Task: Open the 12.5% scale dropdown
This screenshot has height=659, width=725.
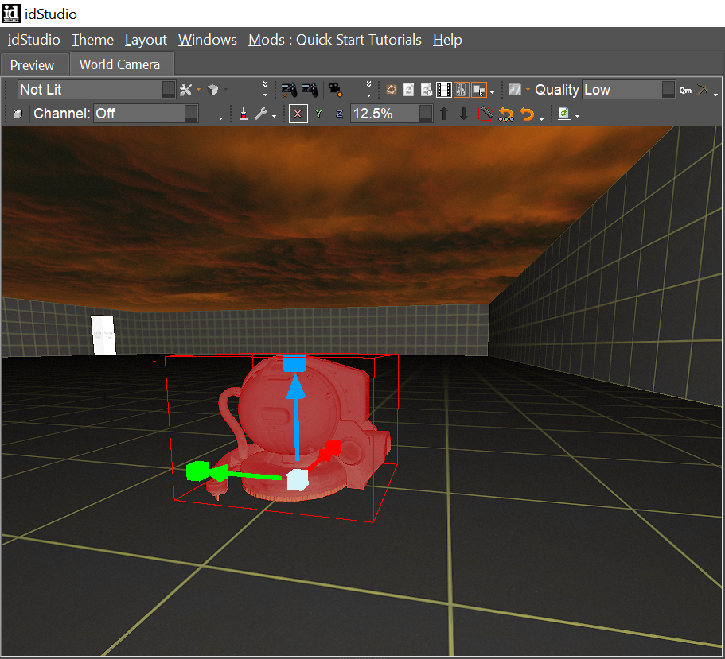Action: tap(392, 114)
